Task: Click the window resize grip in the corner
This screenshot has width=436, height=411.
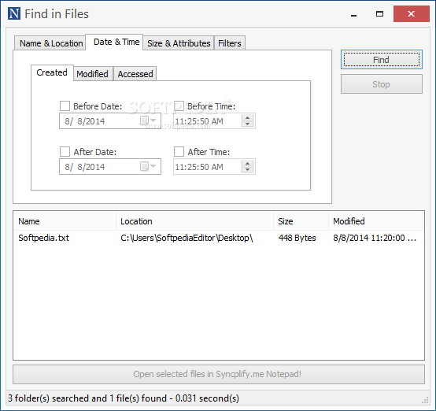Action: [x=425, y=400]
